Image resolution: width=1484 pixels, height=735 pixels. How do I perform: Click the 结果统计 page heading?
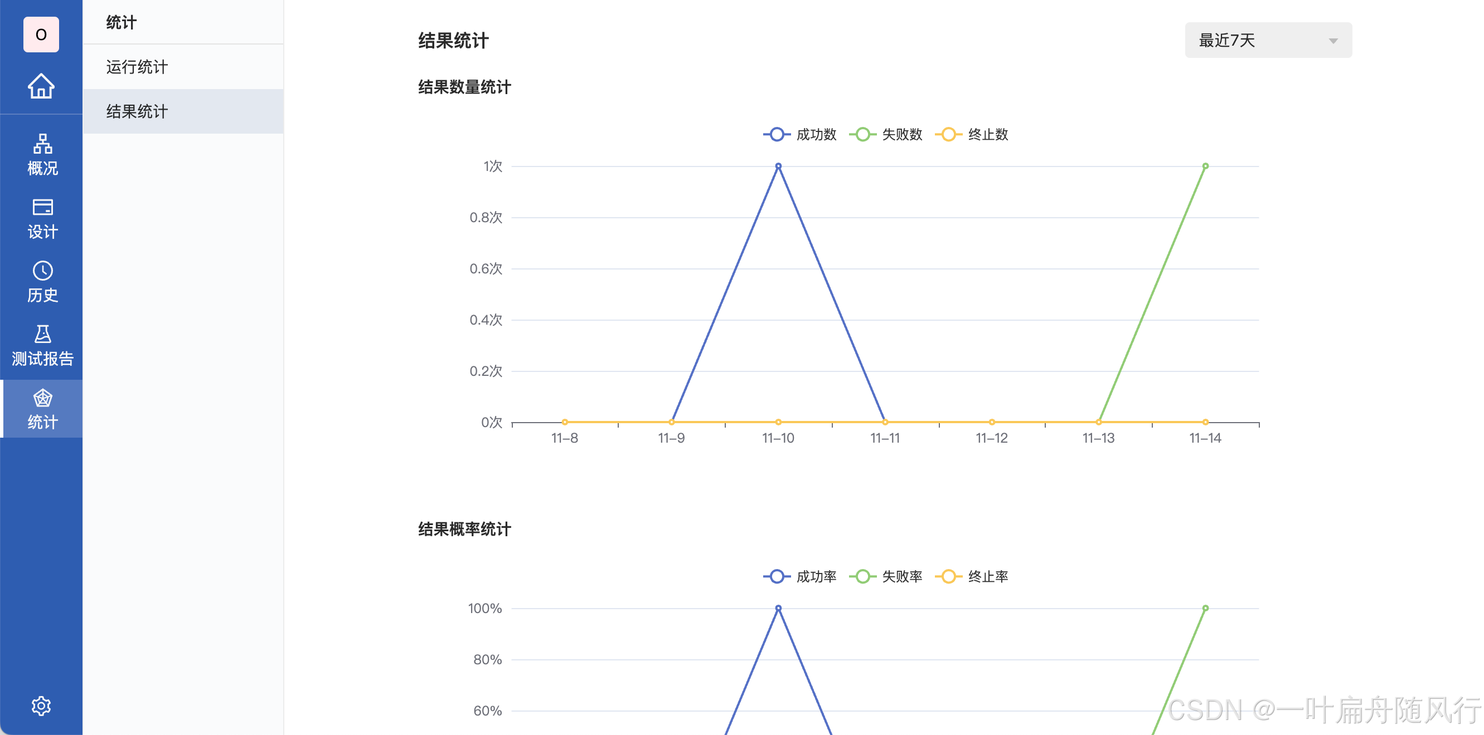pyautogui.click(x=453, y=41)
